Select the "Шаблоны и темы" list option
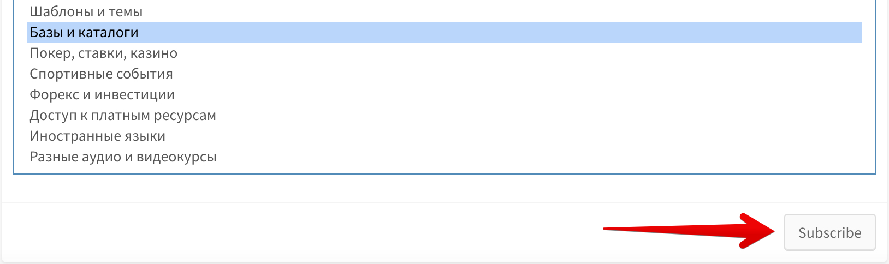The image size is (889, 264). click(86, 11)
